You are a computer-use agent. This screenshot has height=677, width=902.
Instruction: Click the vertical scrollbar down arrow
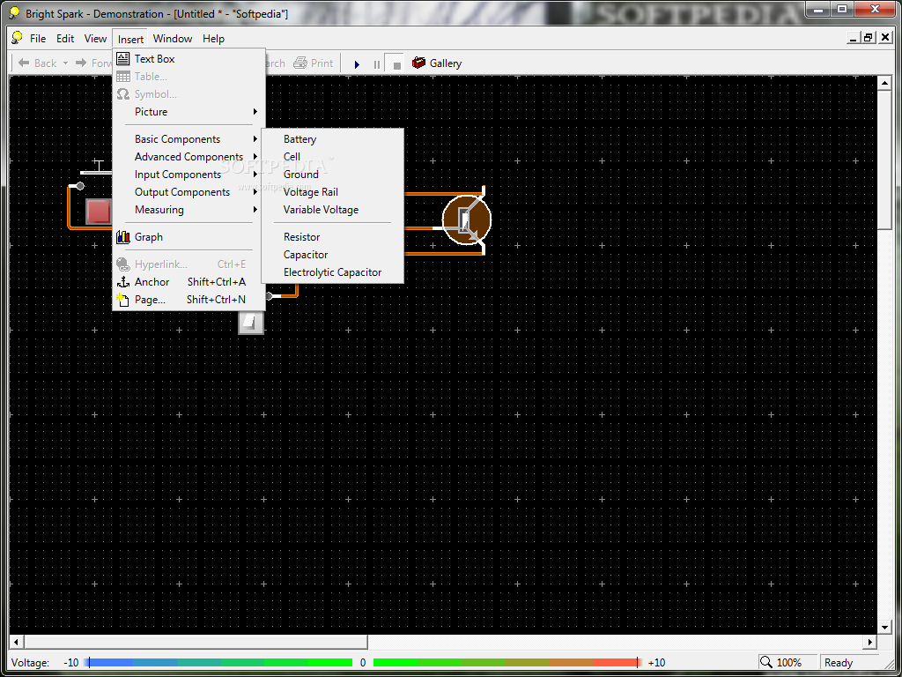point(884,628)
